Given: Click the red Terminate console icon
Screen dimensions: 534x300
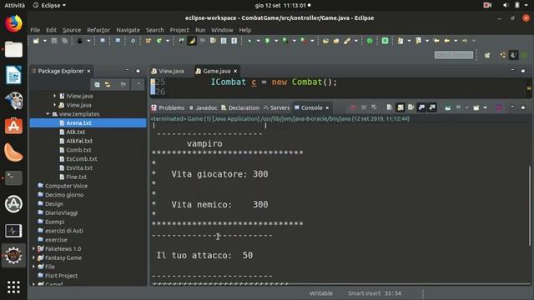Looking at the screenshot, I should pos(354,107).
